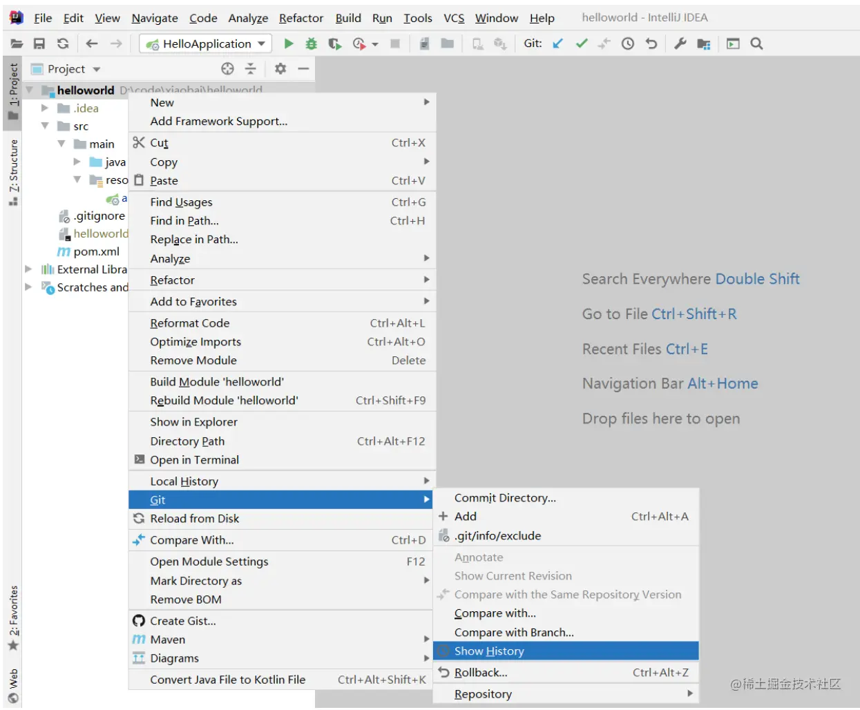Open the File menu
860x710 pixels.
pyautogui.click(x=43, y=18)
